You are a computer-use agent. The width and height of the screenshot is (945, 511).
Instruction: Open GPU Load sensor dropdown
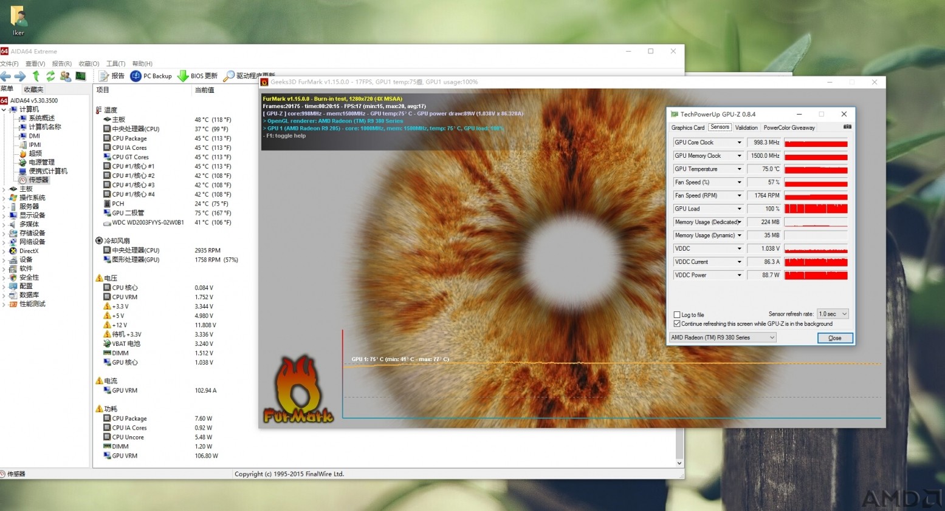739,209
